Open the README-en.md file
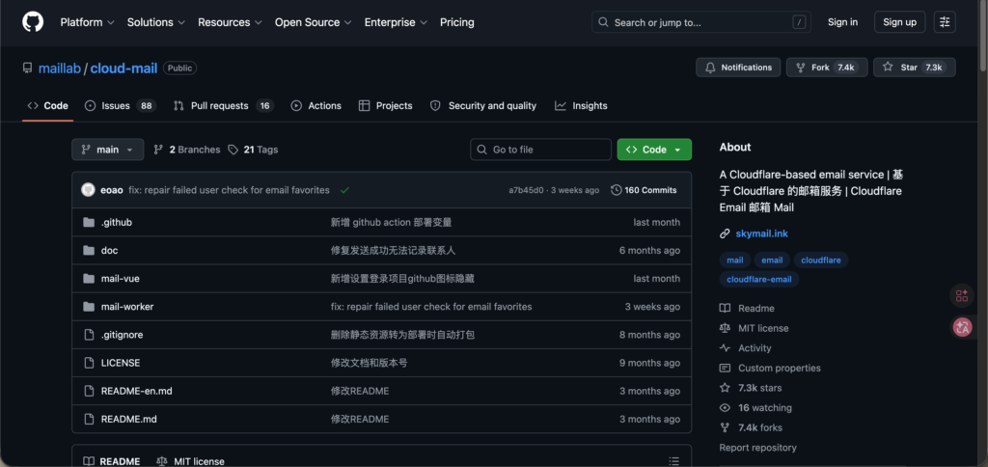Viewport: 988px width, 467px height. coord(137,391)
